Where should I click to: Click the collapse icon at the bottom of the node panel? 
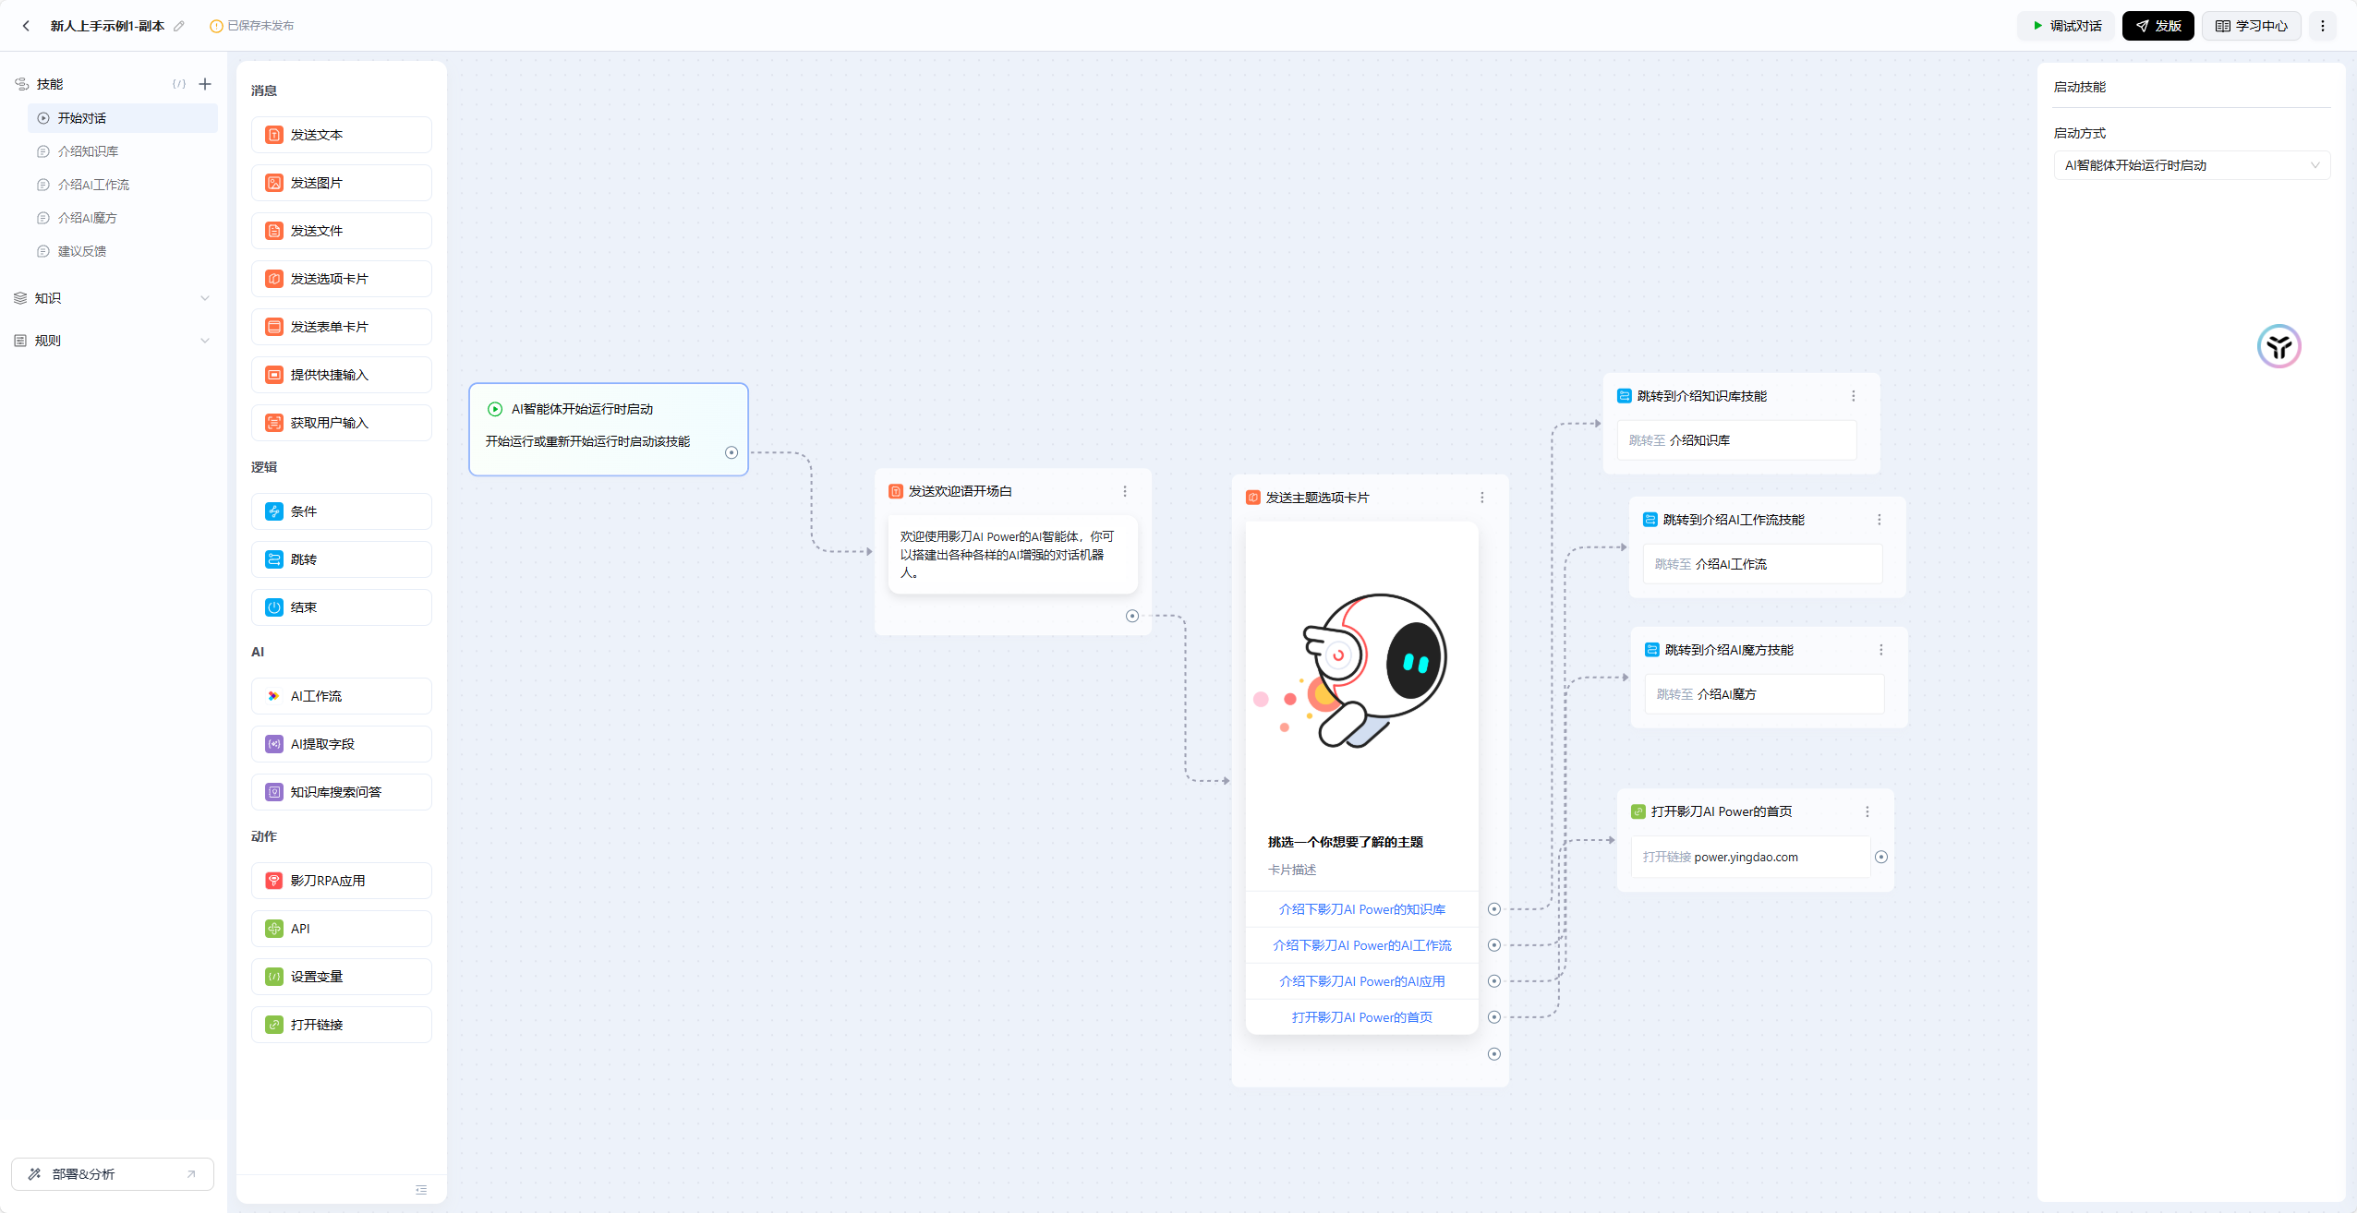tap(421, 1190)
